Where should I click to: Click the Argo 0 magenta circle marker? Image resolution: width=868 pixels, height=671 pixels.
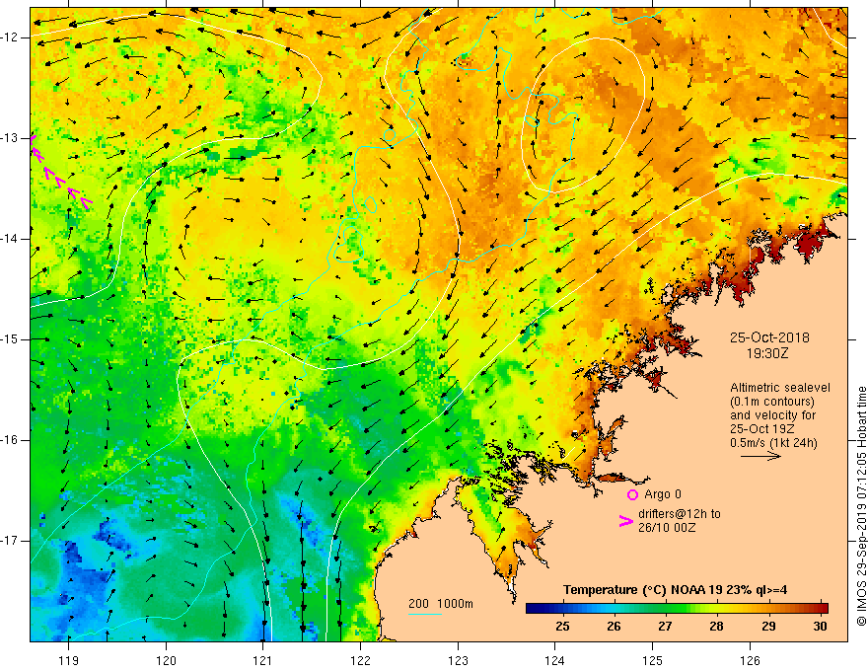click(x=632, y=494)
